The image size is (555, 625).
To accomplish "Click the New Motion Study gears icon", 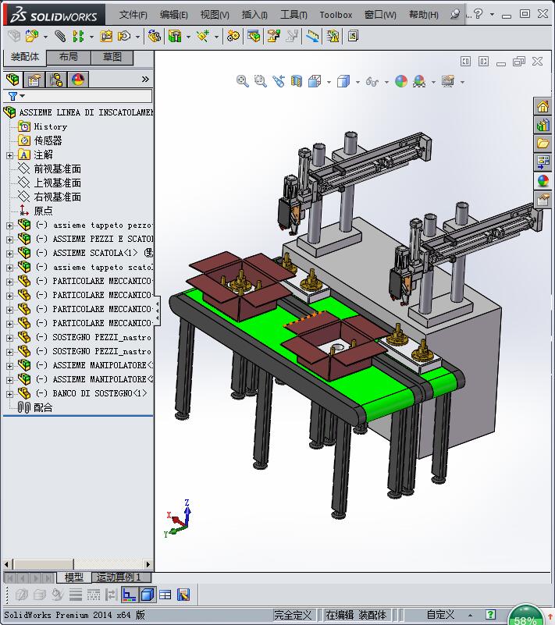I will [233, 36].
